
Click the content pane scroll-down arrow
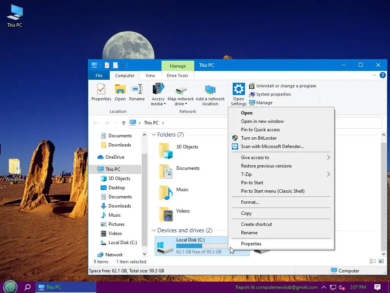[x=384, y=254]
